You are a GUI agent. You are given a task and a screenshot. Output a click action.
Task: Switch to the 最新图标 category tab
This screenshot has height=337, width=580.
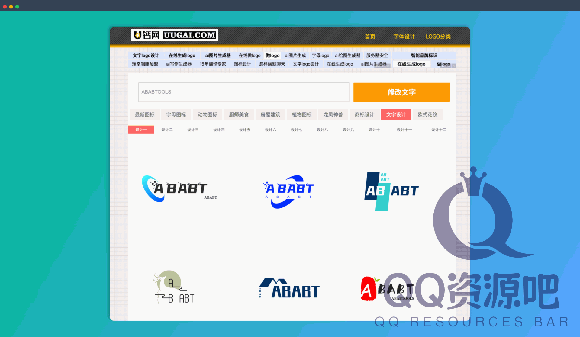(x=145, y=114)
